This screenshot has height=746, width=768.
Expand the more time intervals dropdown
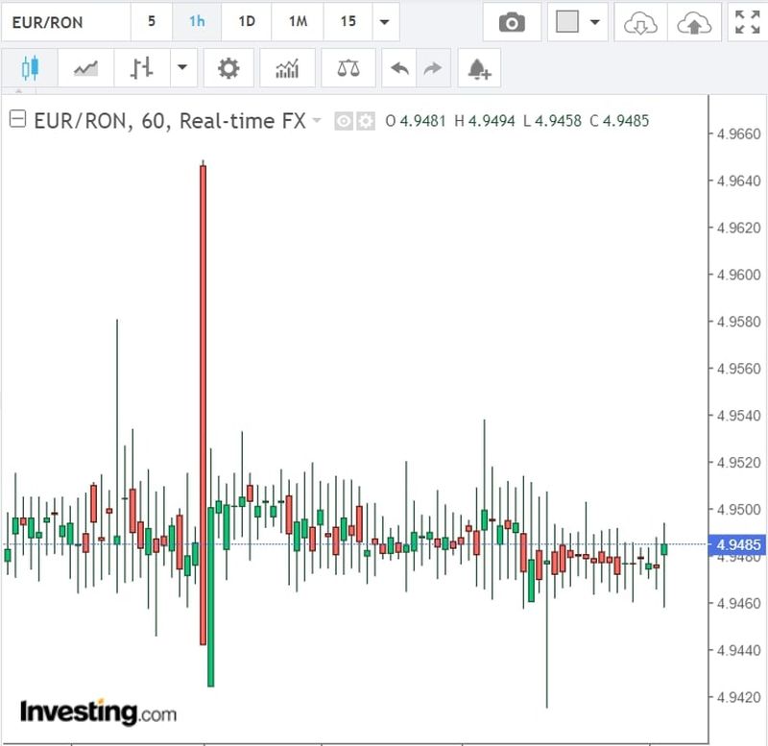coord(384,22)
